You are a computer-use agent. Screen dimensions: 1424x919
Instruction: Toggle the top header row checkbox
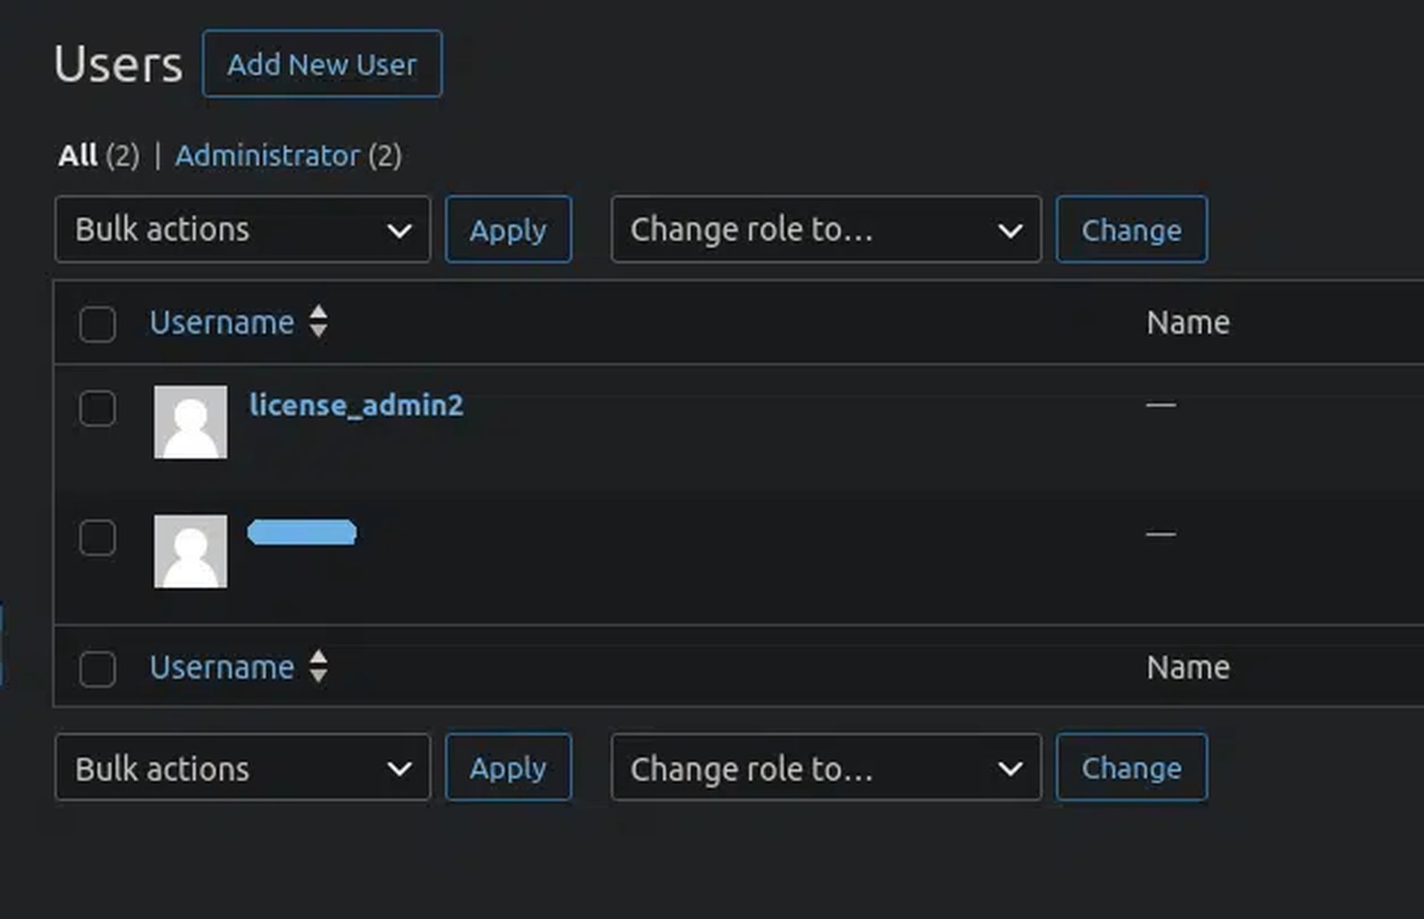click(x=98, y=324)
